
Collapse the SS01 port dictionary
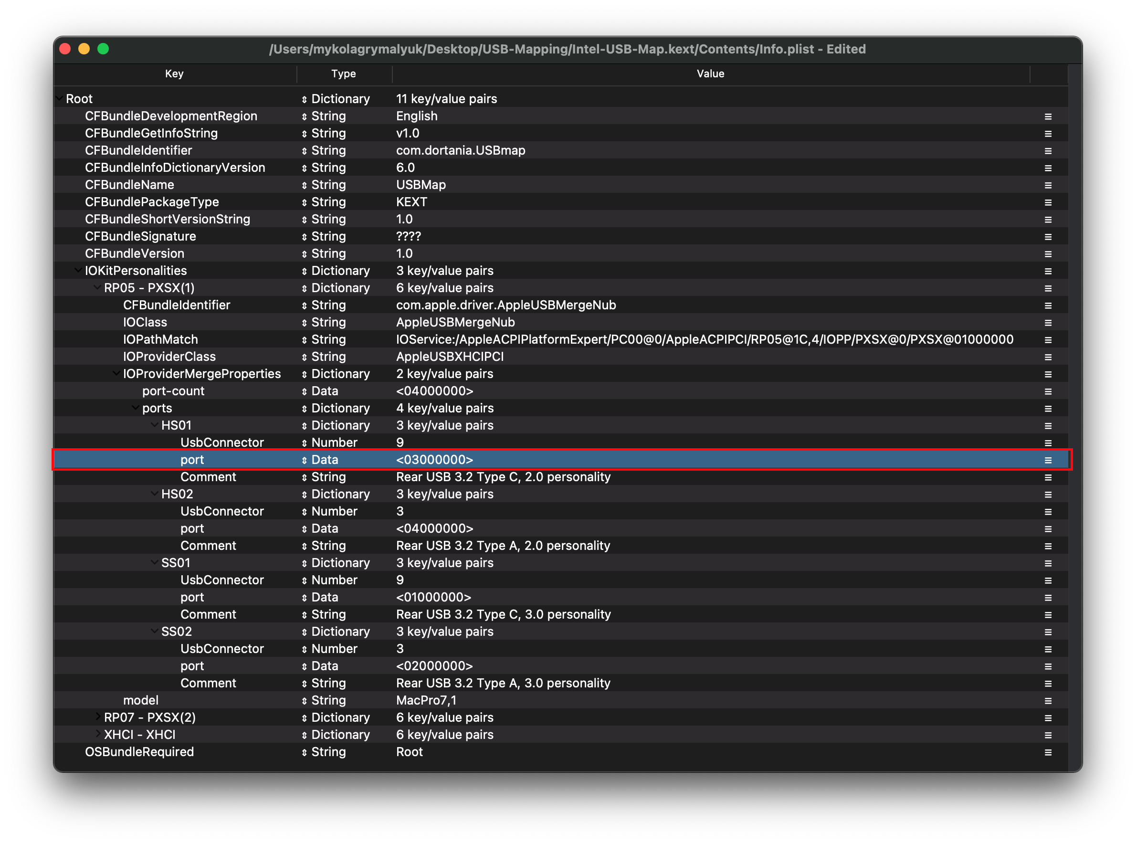pyautogui.click(x=154, y=562)
